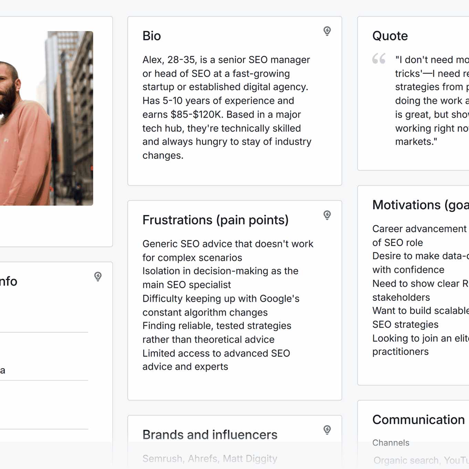Click the large quotation mark icon
Viewport: 469px width, 469px height.
pyautogui.click(x=379, y=59)
